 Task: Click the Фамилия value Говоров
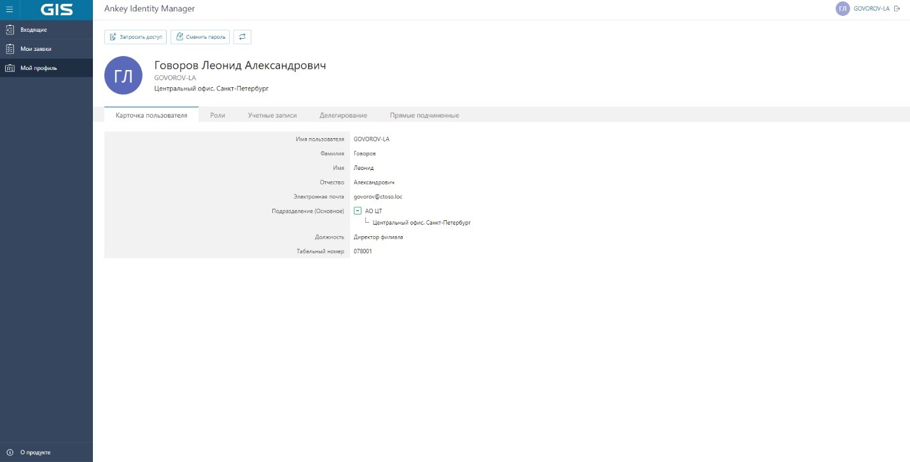click(365, 153)
